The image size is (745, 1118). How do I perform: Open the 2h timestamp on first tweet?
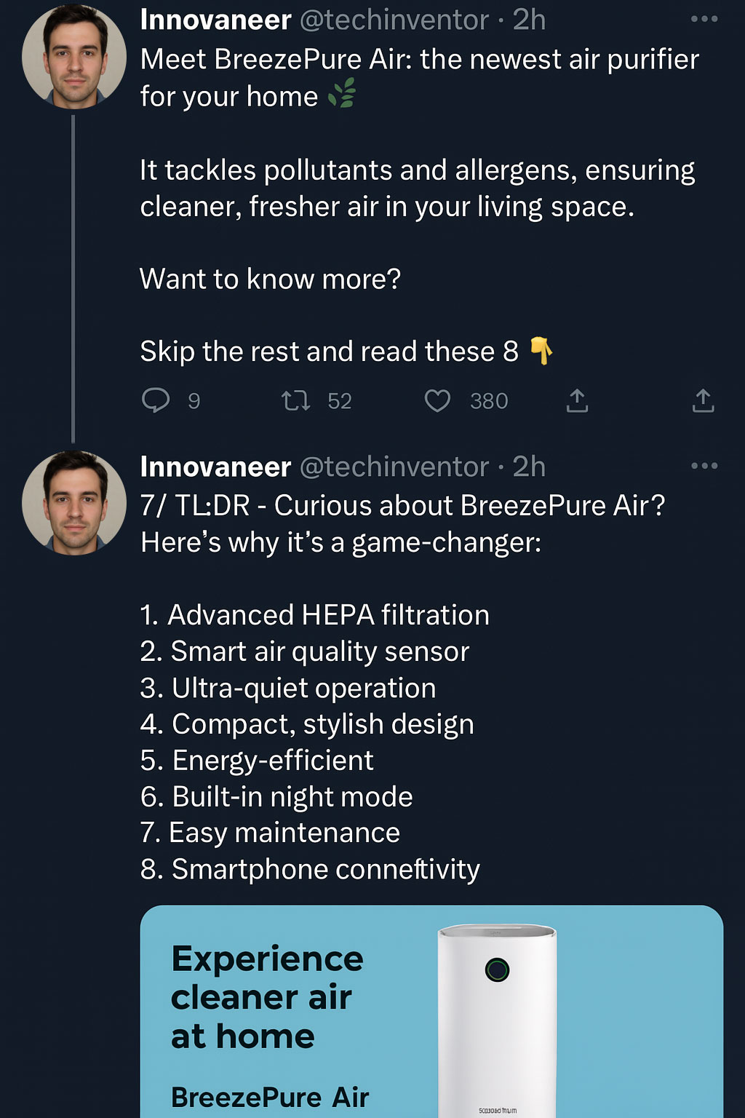click(x=529, y=20)
